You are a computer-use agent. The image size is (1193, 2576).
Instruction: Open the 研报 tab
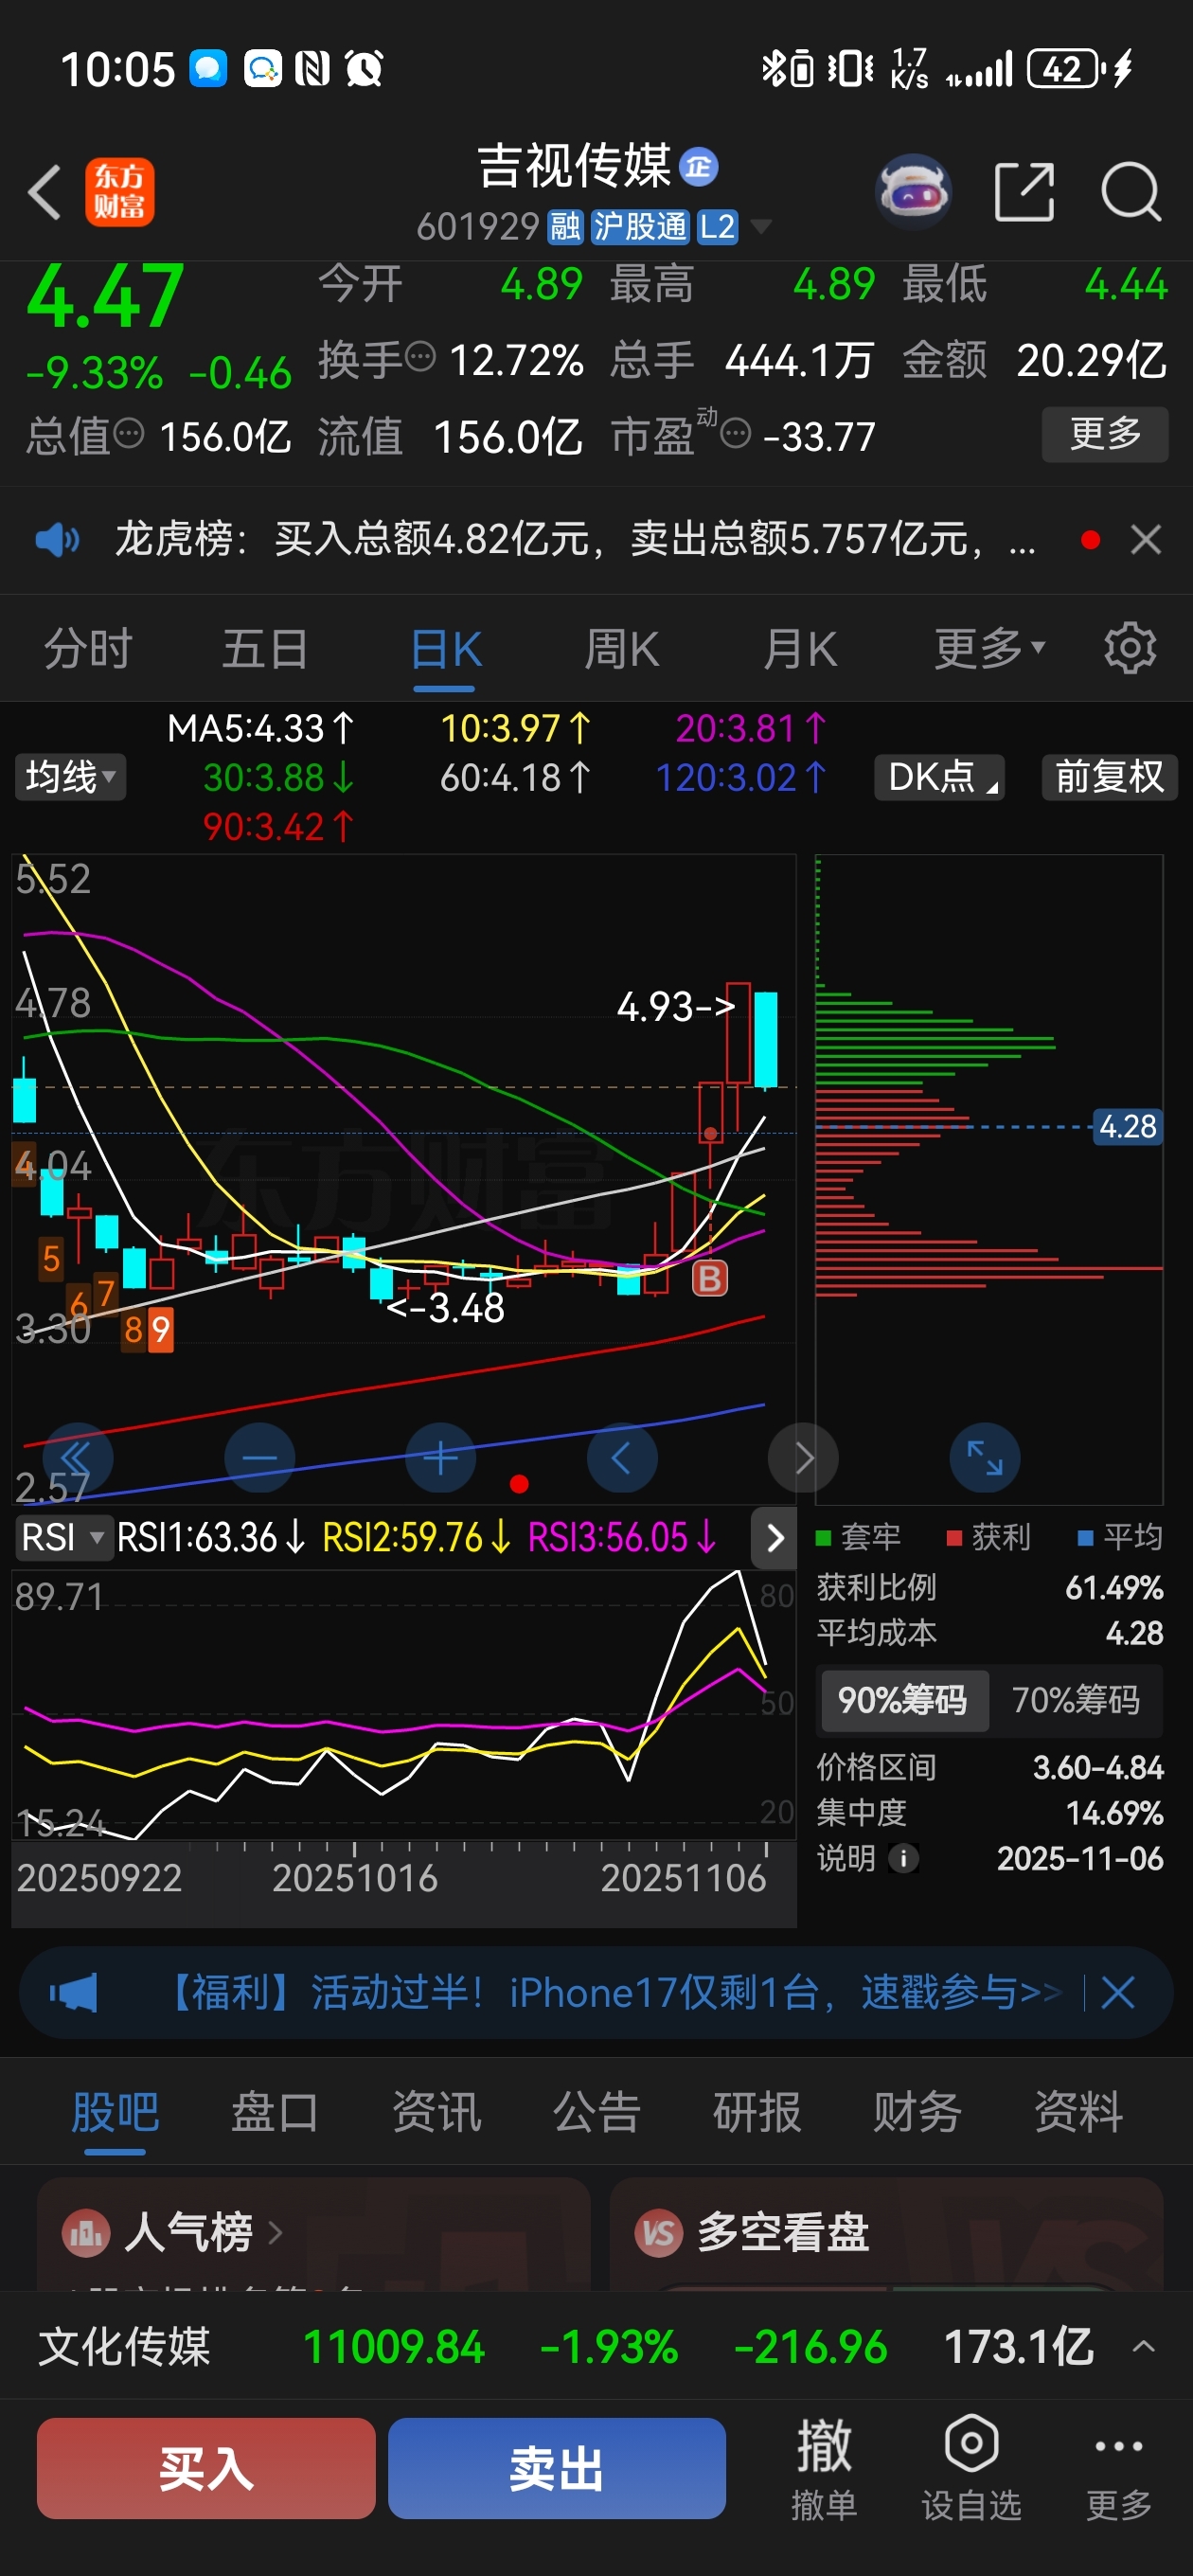click(757, 2111)
